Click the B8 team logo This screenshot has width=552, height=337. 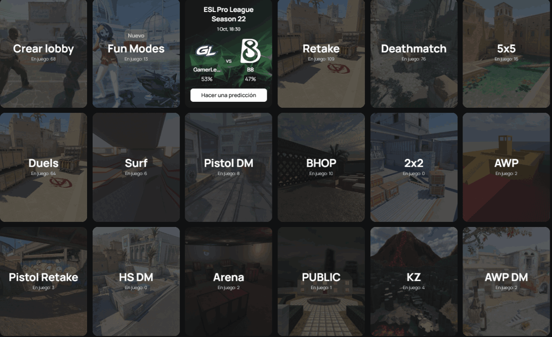click(x=250, y=51)
